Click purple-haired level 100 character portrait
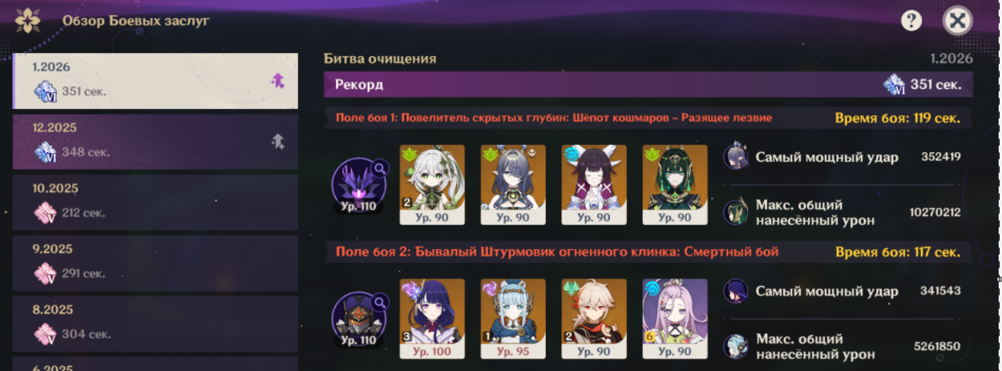This screenshot has width=1002, height=371. click(432, 319)
